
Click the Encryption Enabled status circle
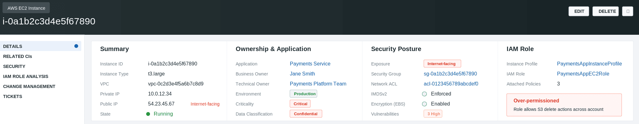(424, 104)
